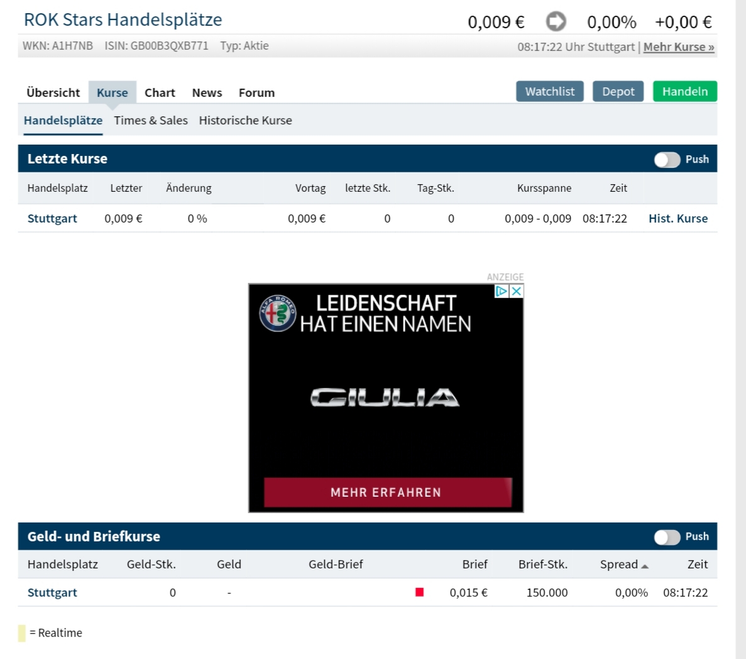
Task: Open the Forum tab
Action: (x=256, y=93)
